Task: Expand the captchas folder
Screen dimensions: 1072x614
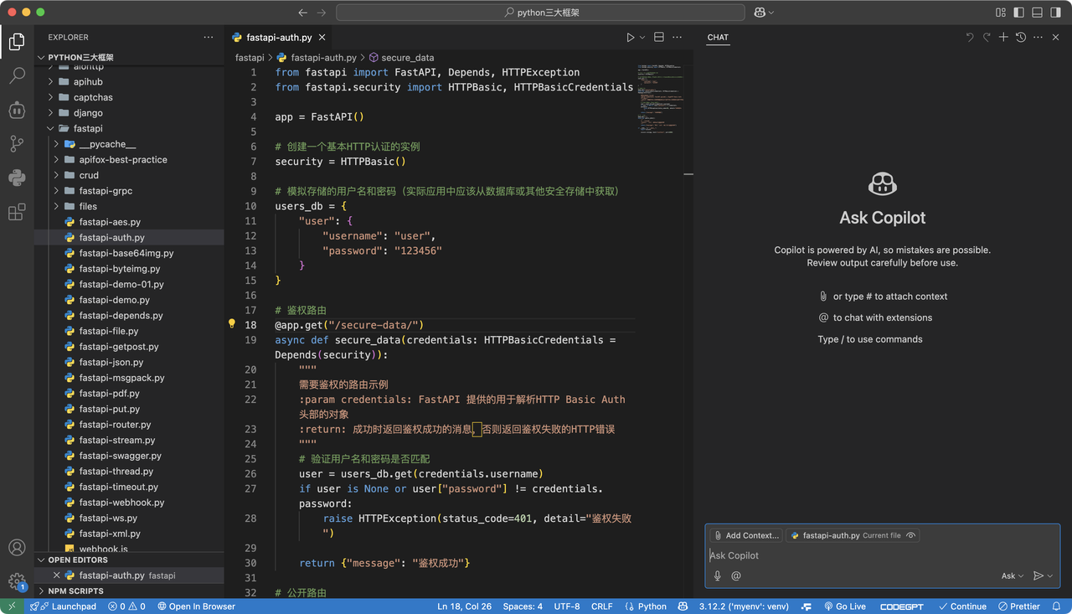Action: [x=129, y=97]
